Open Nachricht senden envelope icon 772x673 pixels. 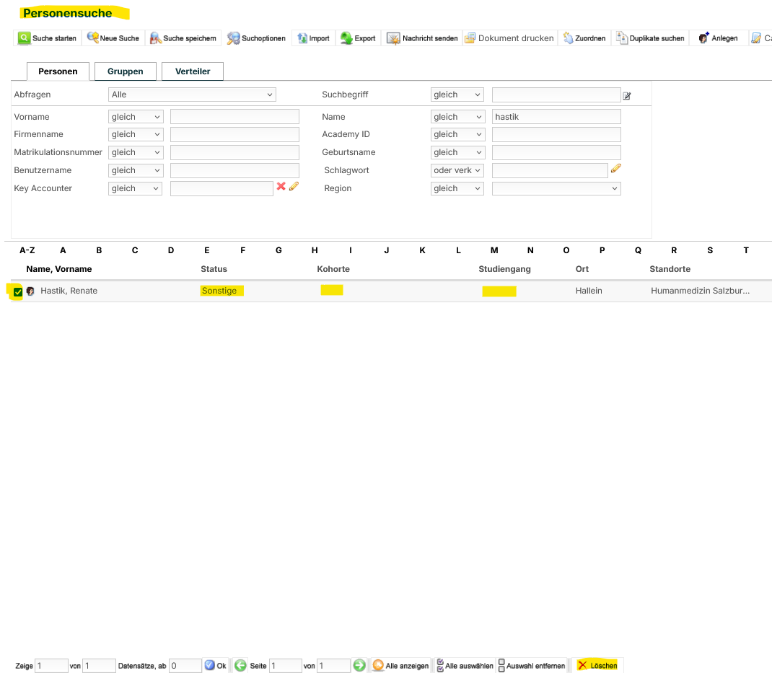tap(393, 38)
